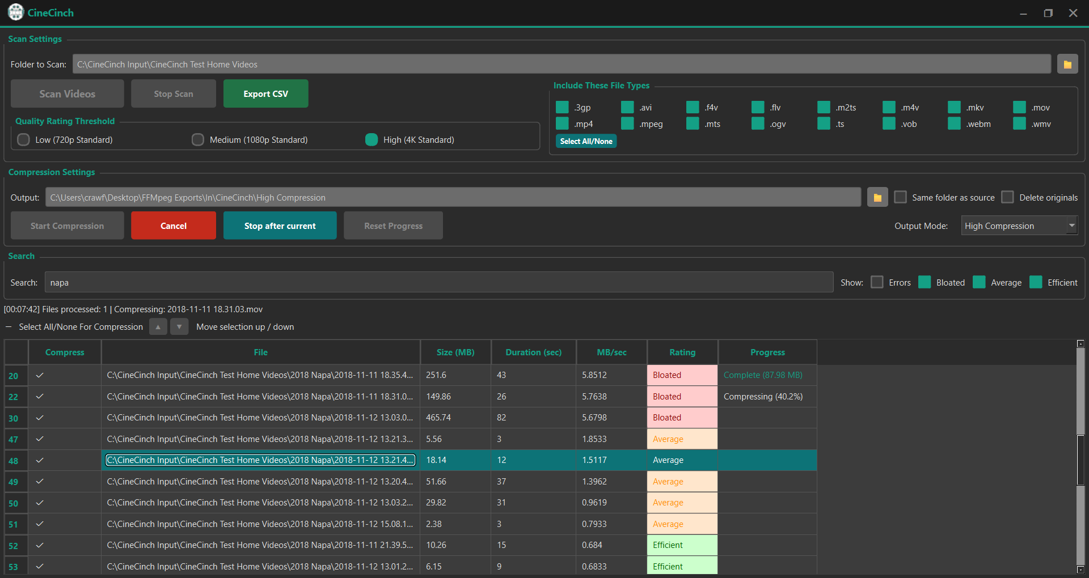Toggle Same folder as source option
Screen dimensions: 1089x578
pyautogui.click(x=900, y=197)
